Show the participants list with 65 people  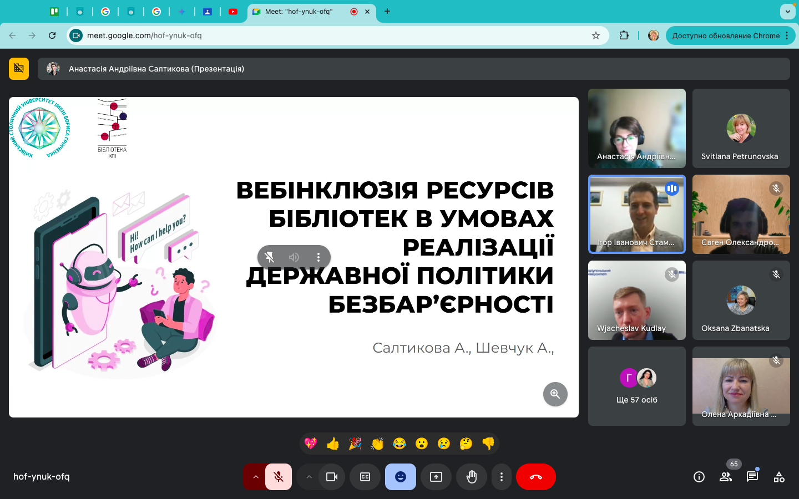(x=726, y=477)
